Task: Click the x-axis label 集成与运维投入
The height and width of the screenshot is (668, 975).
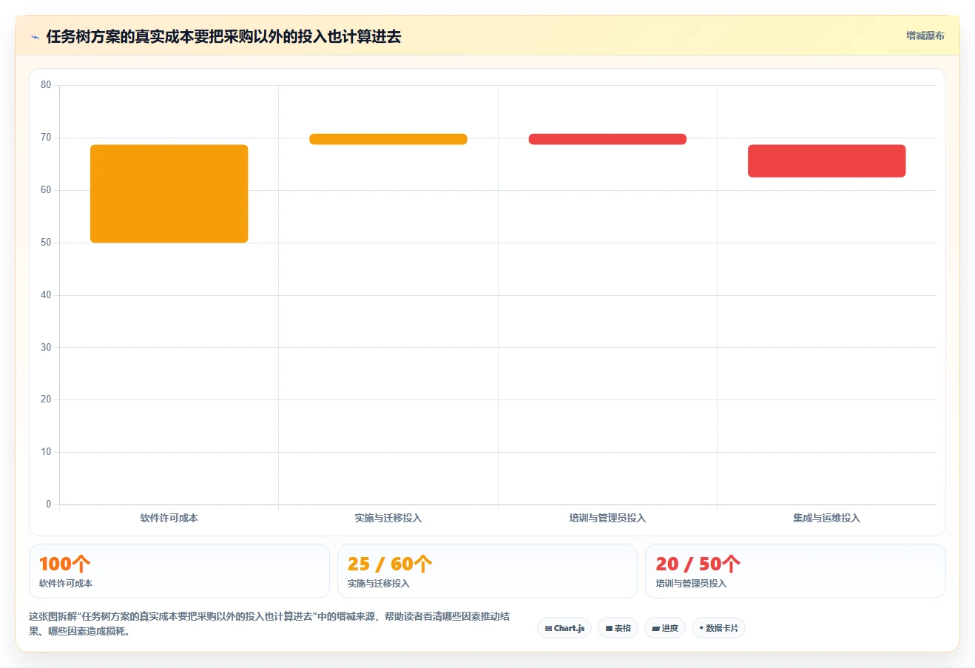Action: [827, 518]
